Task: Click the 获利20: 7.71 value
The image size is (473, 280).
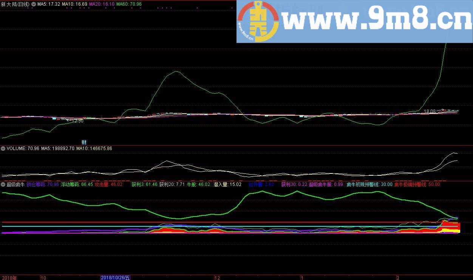Action: (172, 184)
